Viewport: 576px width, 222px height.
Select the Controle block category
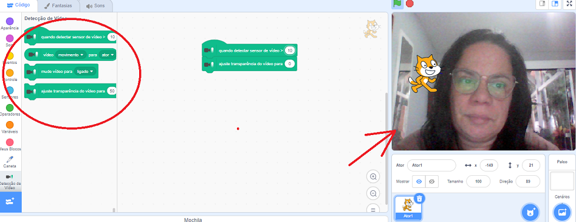[10, 75]
